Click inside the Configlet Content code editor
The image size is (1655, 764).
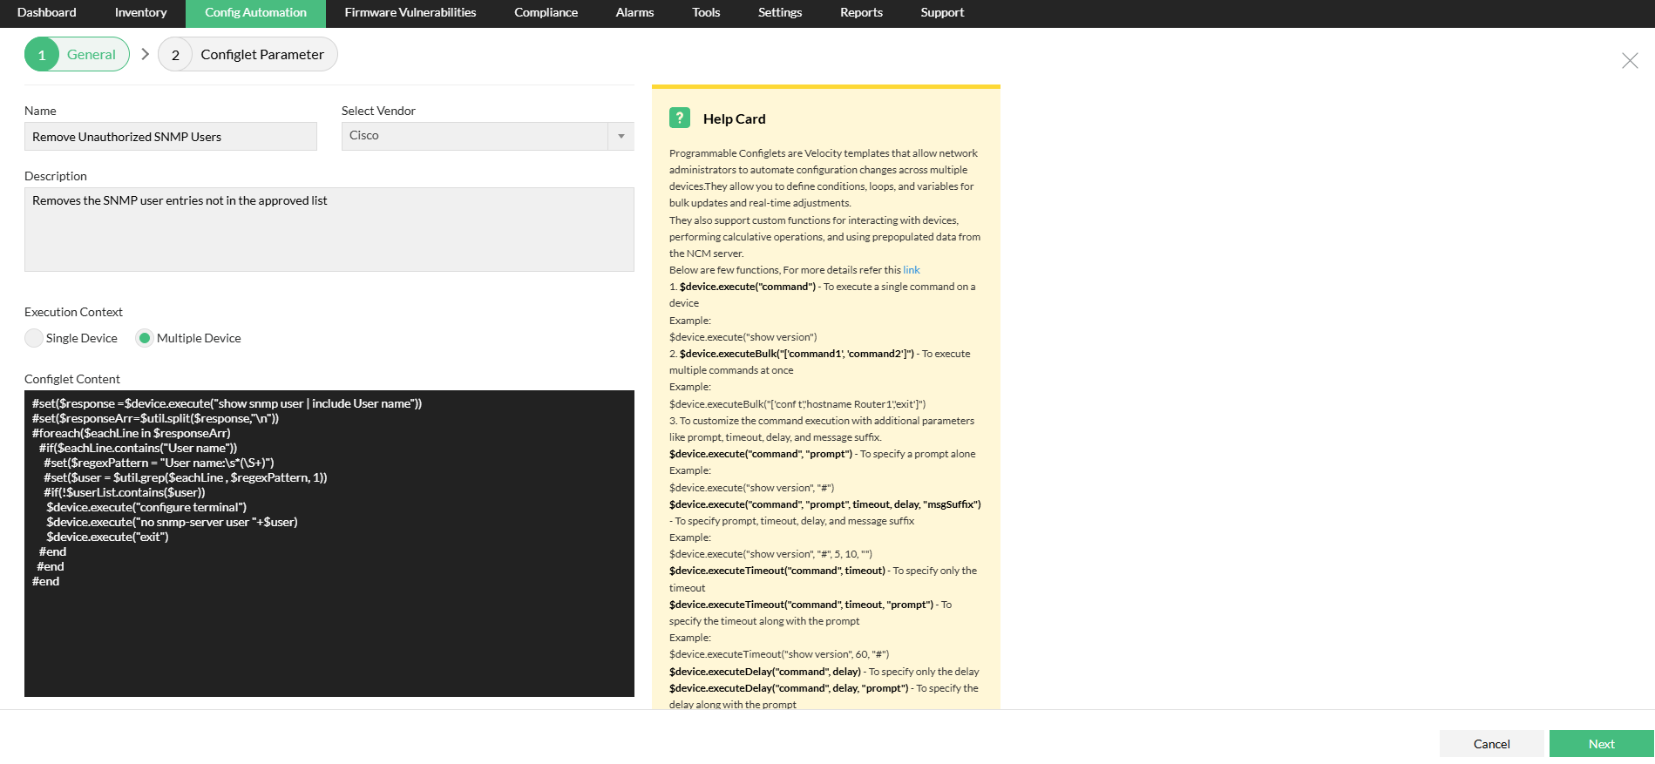coord(329,544)
